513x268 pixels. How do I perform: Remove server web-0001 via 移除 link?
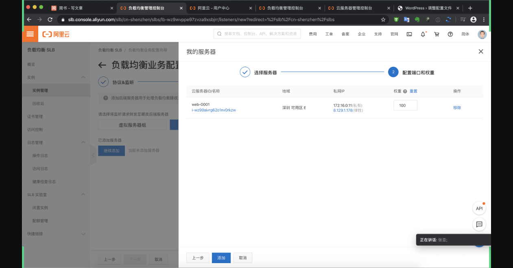point(457,107)
